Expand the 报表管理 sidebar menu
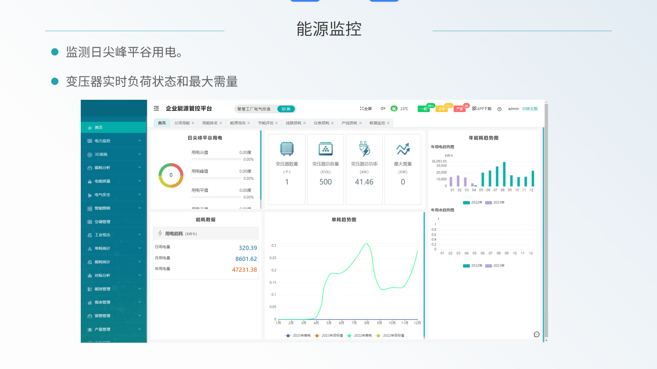Image resolution: width=657 pixels, height=369 pixels. (x=102, y=302)
